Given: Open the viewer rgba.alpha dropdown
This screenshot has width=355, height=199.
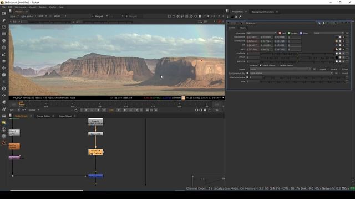Looking at the screenshot, I should tap(28, 16).
